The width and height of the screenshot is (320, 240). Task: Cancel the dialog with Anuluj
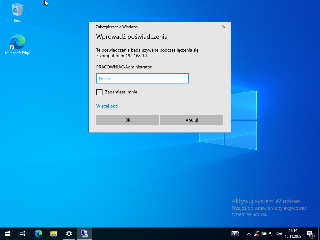coord(192,120)
